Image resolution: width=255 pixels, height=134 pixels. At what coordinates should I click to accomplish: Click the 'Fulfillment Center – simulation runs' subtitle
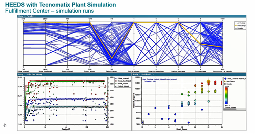(x=49, y=11)
